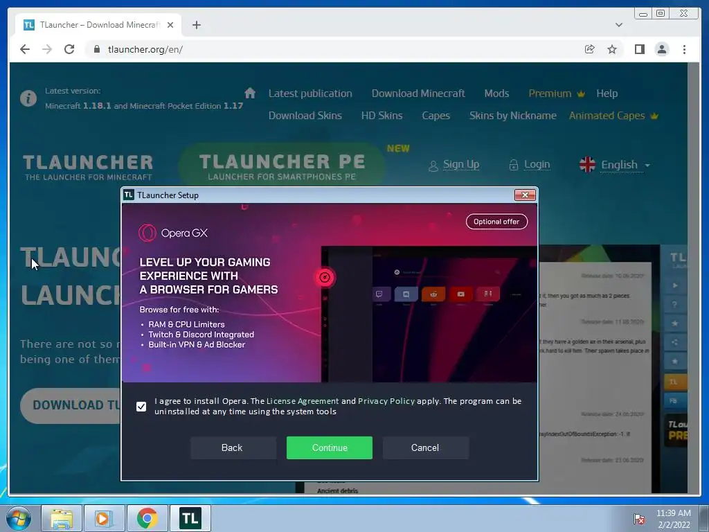Click the green Continue button

(x=329, y=447)
